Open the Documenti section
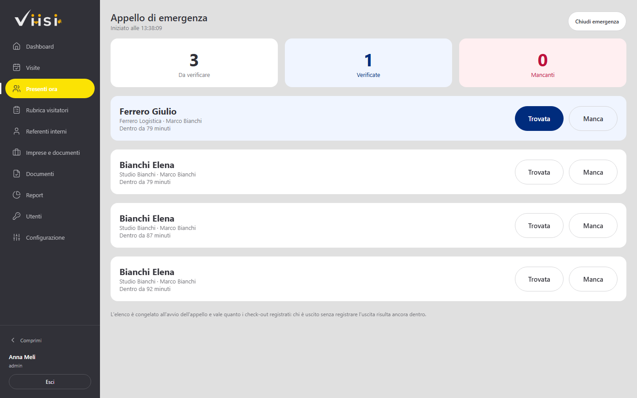 coord(50,174)
